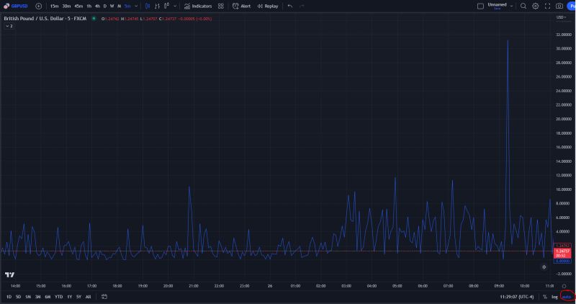Select the 45m timeframe
The image size is (576, 304).
point(78,6)
